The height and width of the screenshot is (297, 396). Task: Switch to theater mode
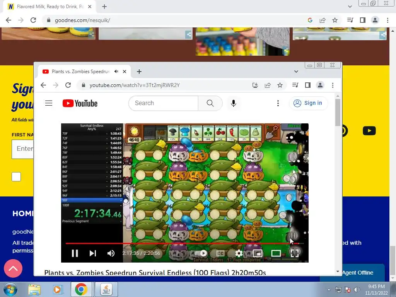click(276, 253)
